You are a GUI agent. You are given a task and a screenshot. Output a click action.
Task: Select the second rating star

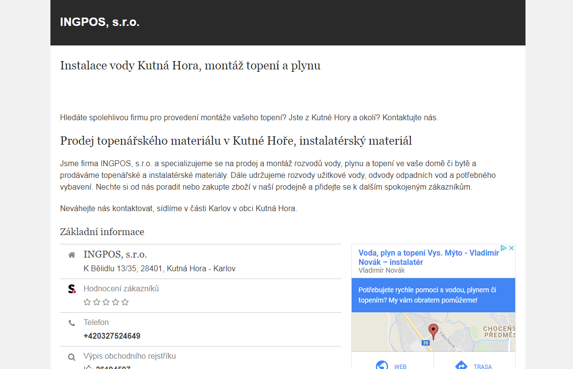click(x=96, y=302)
